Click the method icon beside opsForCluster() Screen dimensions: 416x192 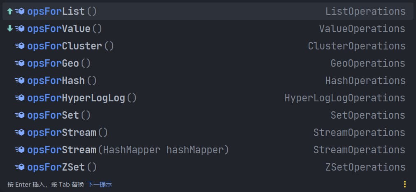pyautogui.click(x=20, y=46)
